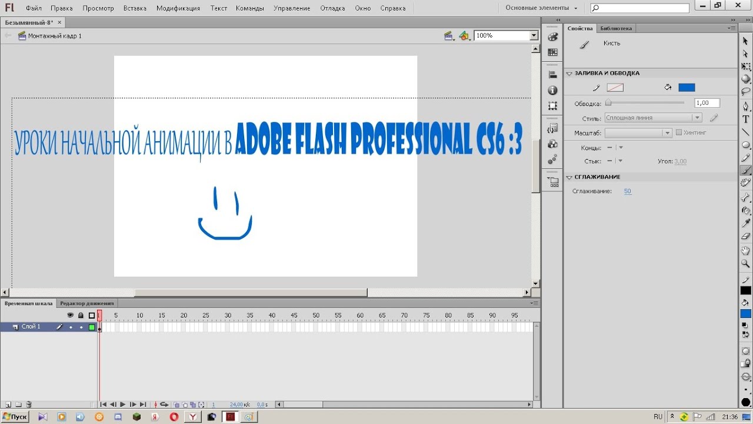Image resolution: width=753 pixels, height=424 pixels.
Task: Select the Subselection tool
Action: coord(746,54)
